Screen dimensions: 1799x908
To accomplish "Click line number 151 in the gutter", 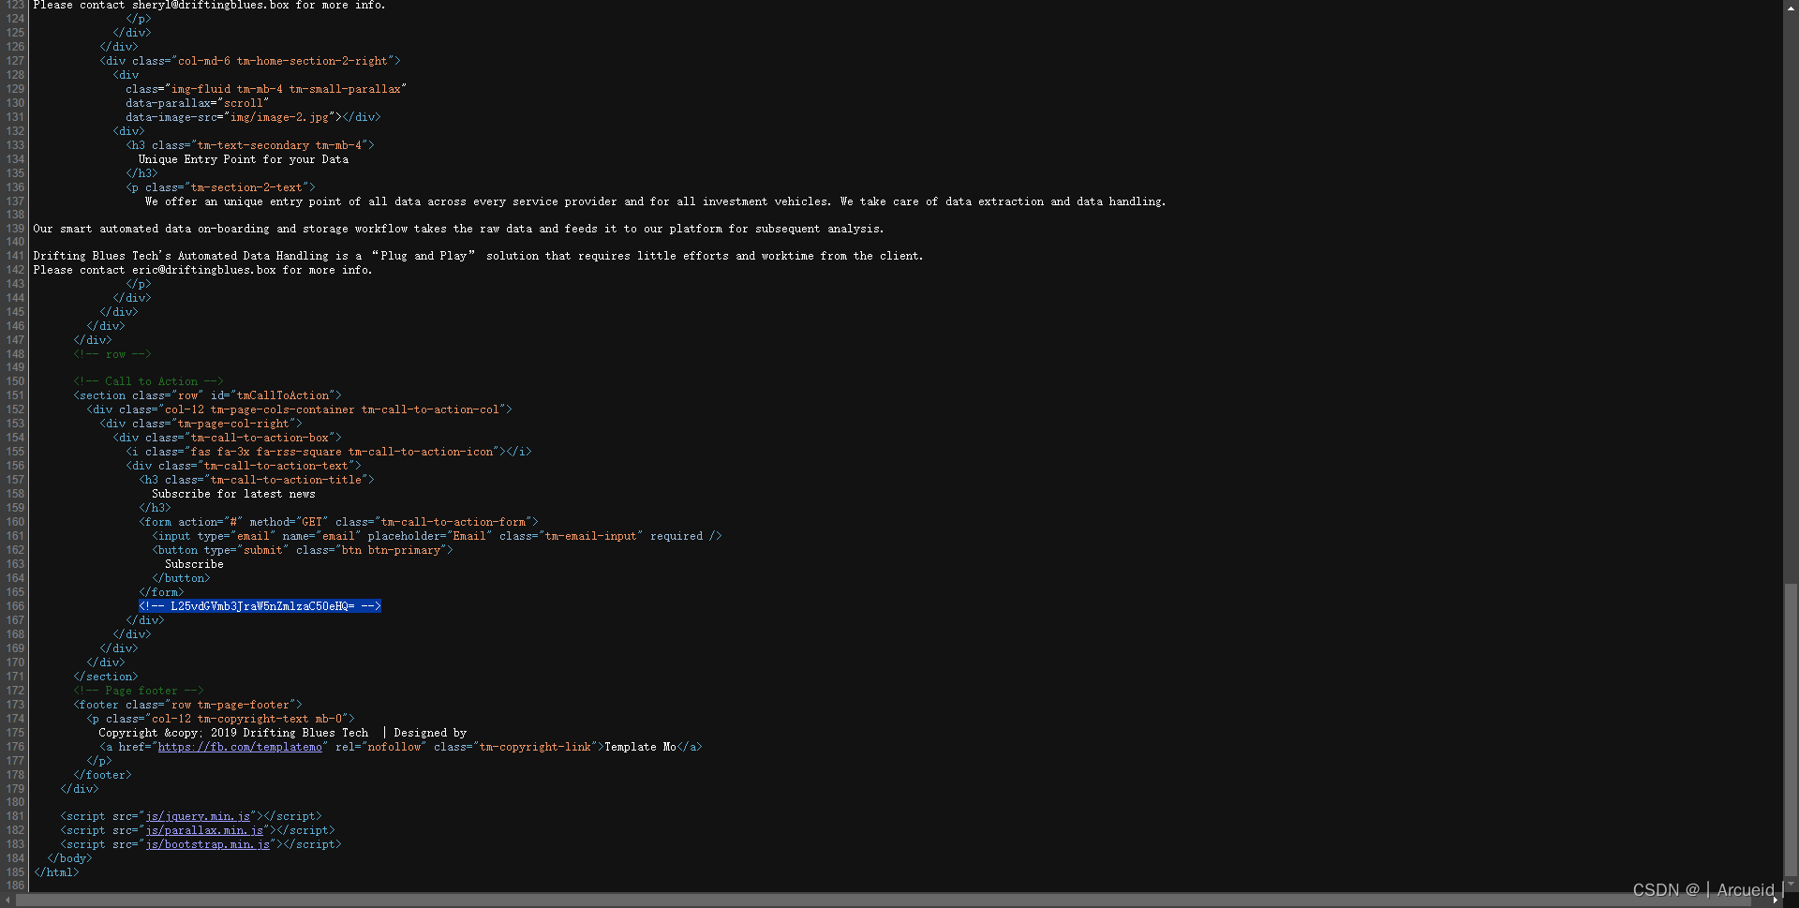I will click(x=15, y=395).
